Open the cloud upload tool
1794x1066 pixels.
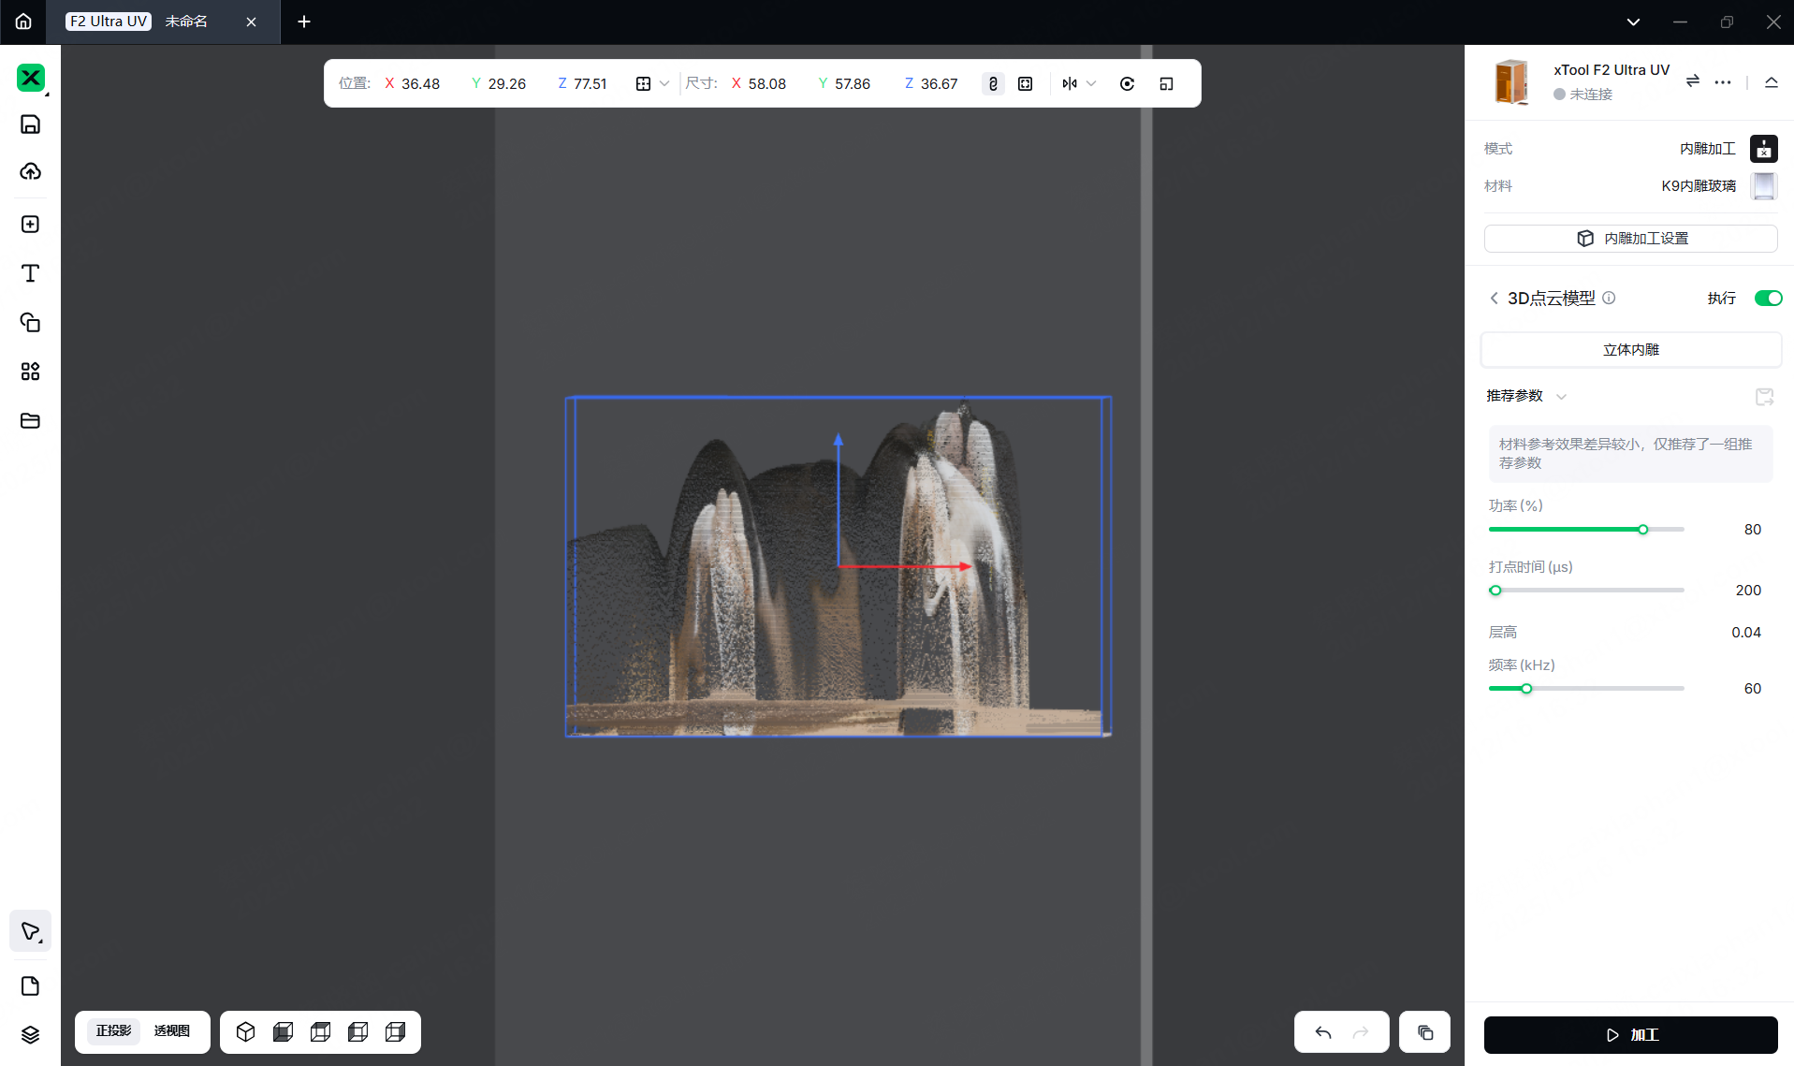tap(30, 171)
